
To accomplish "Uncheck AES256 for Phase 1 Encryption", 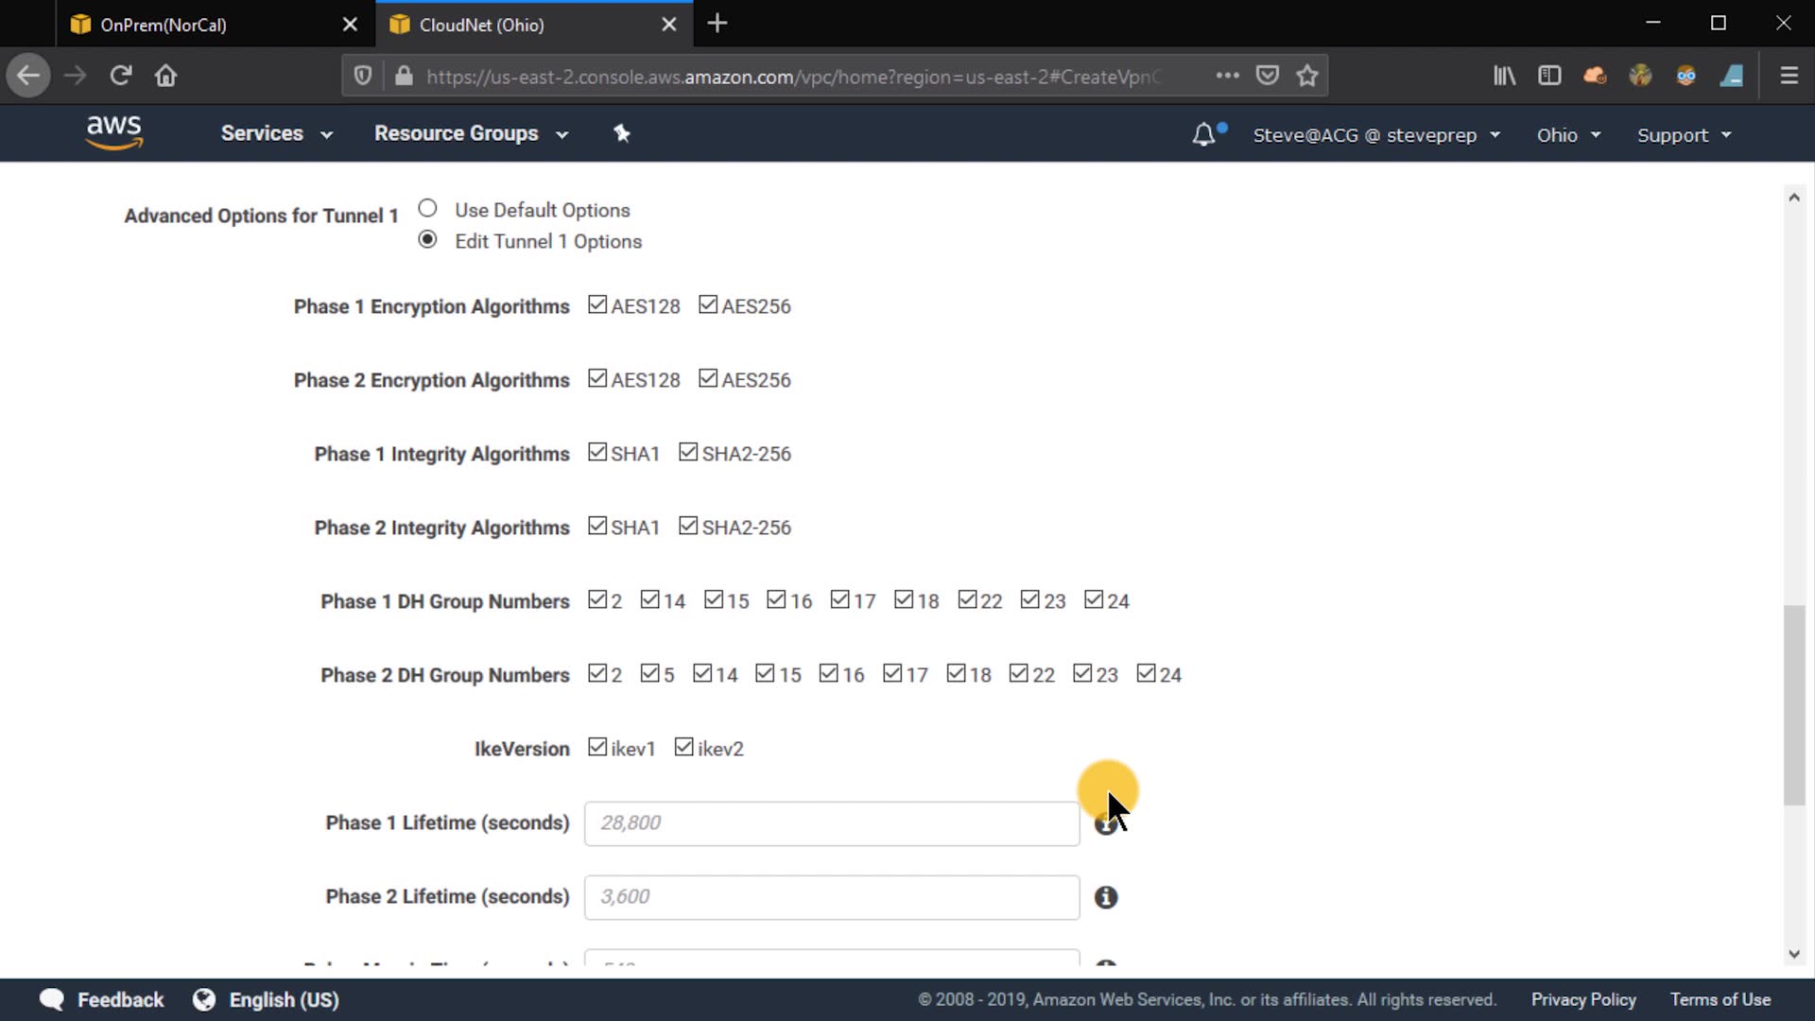I will pyautogui.click(x=708, y=304).
